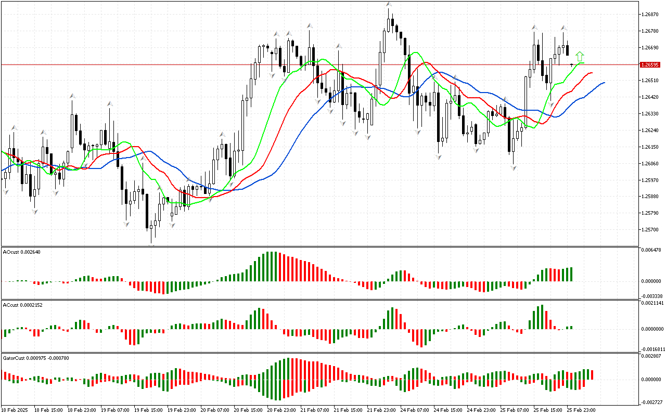Click the 24 Feb 23:00 time label
Viewport: 666px width, 416px height.
point(481,410)
